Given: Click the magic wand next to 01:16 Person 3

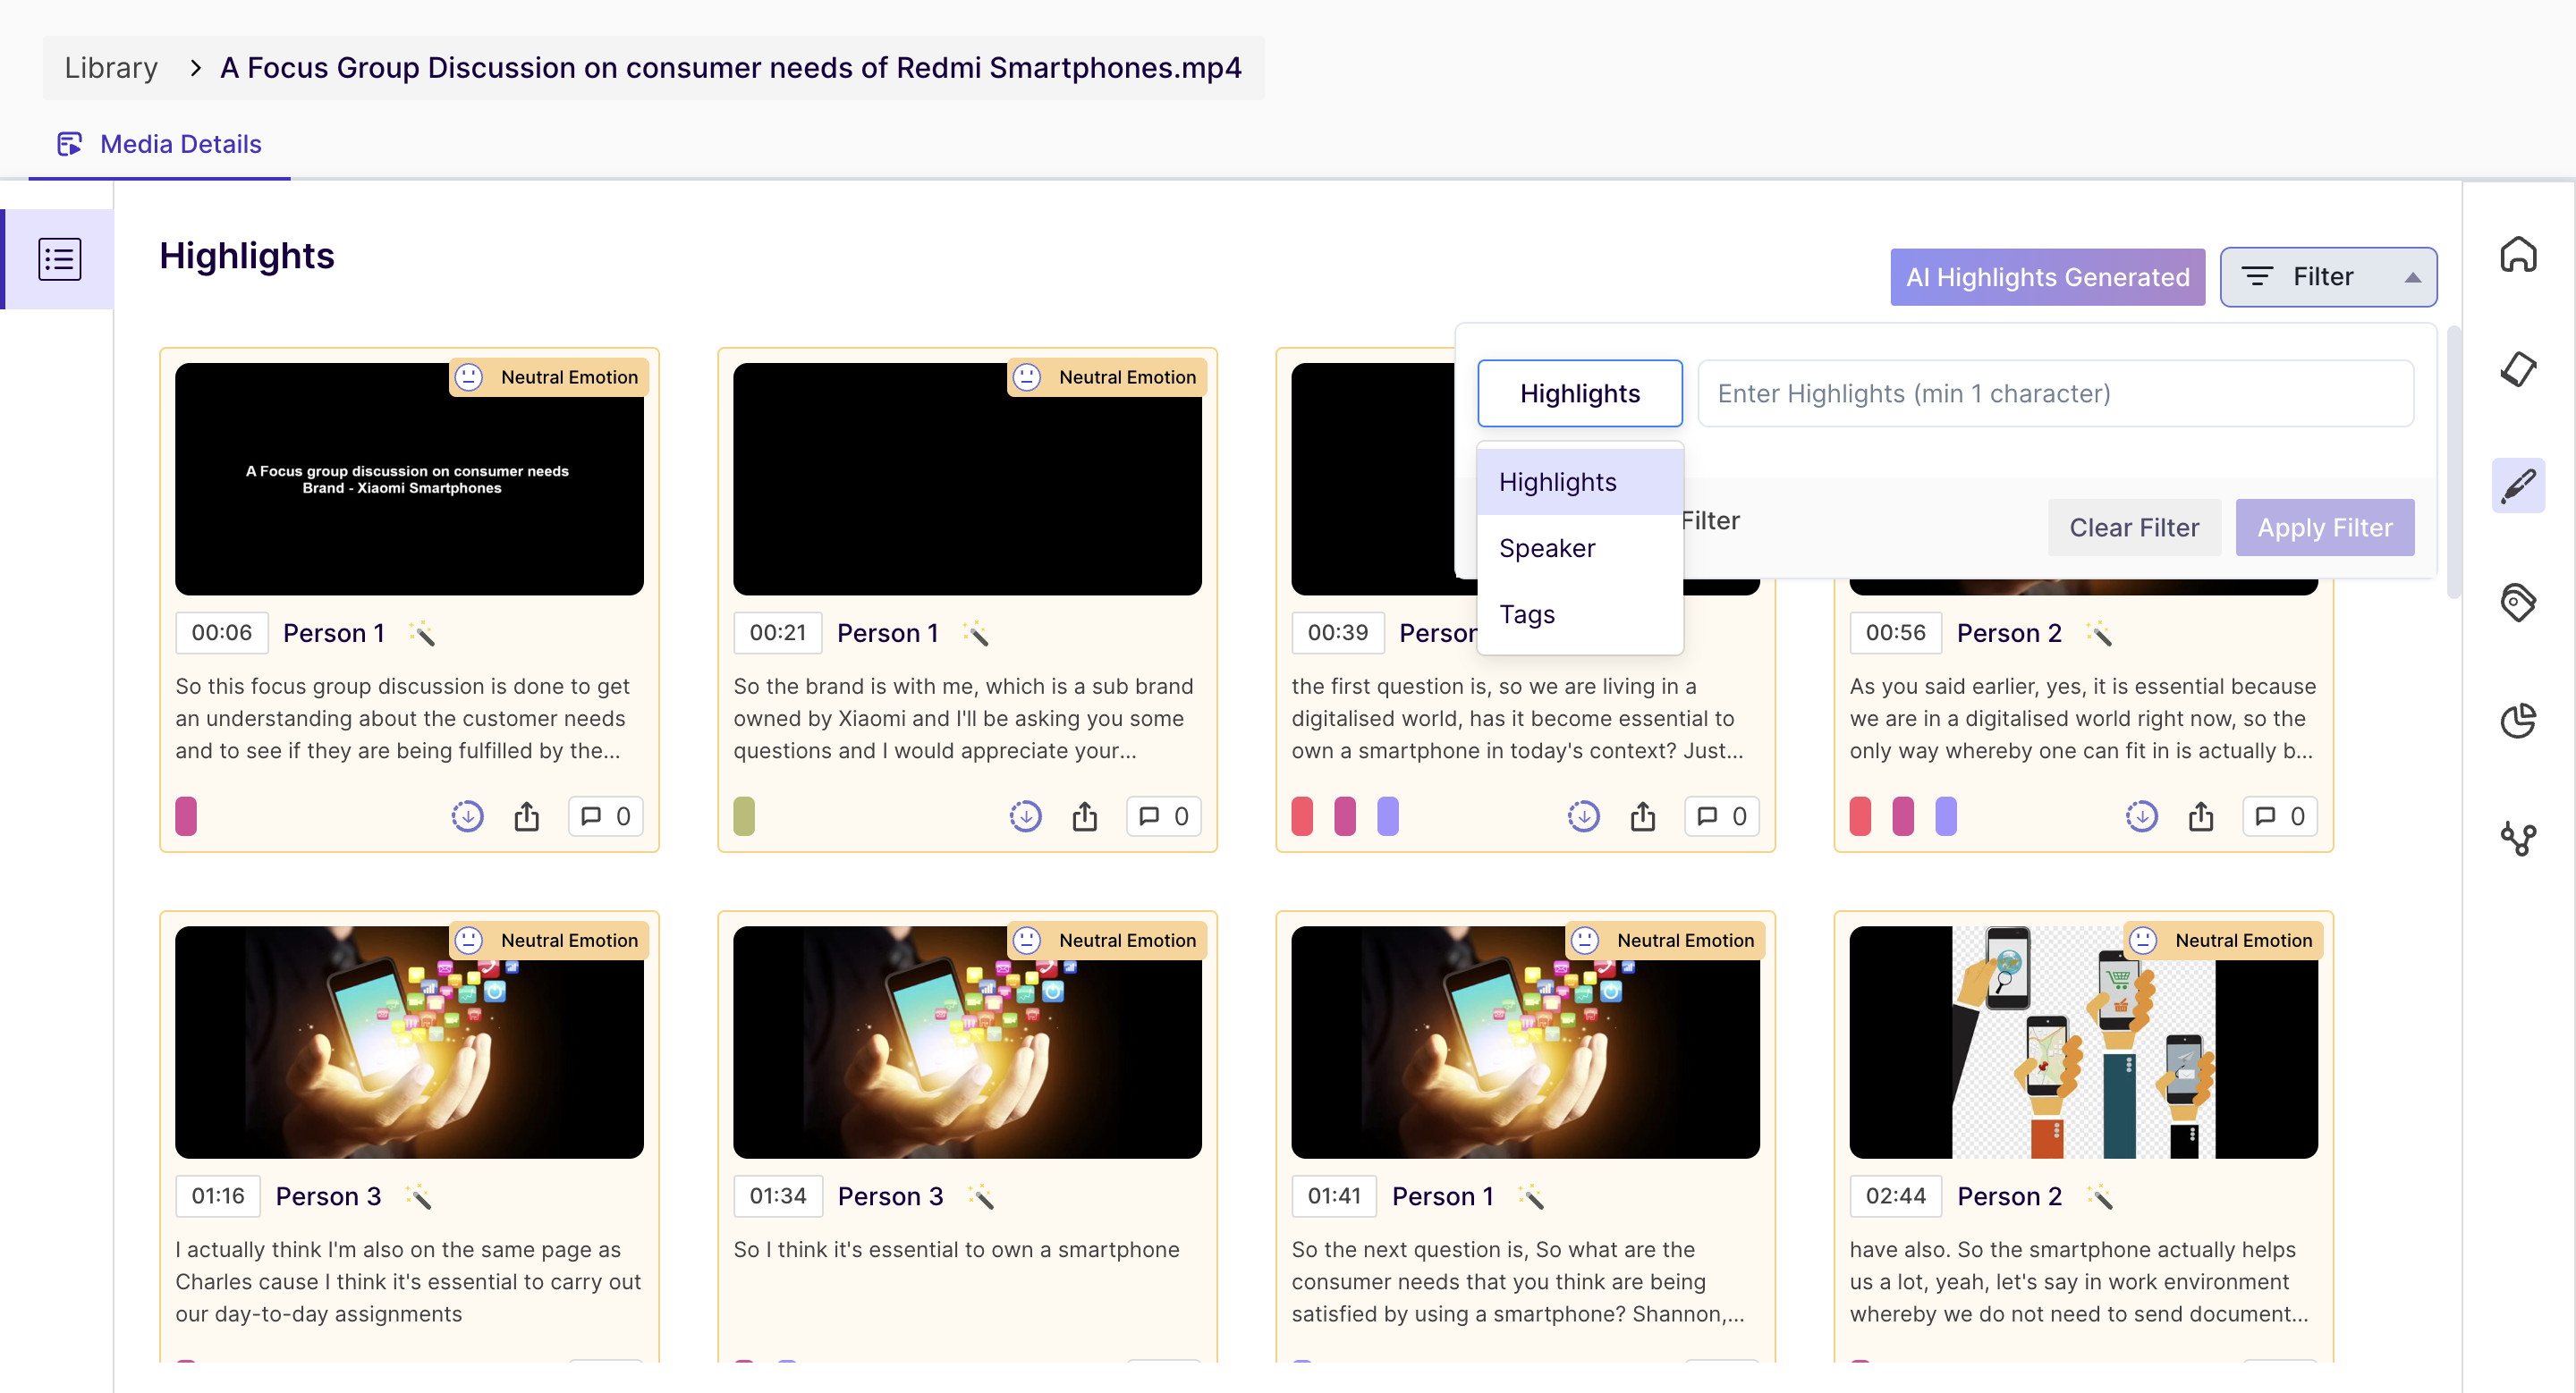Looking at the screenshot, I should click(x=418, y=1196).
